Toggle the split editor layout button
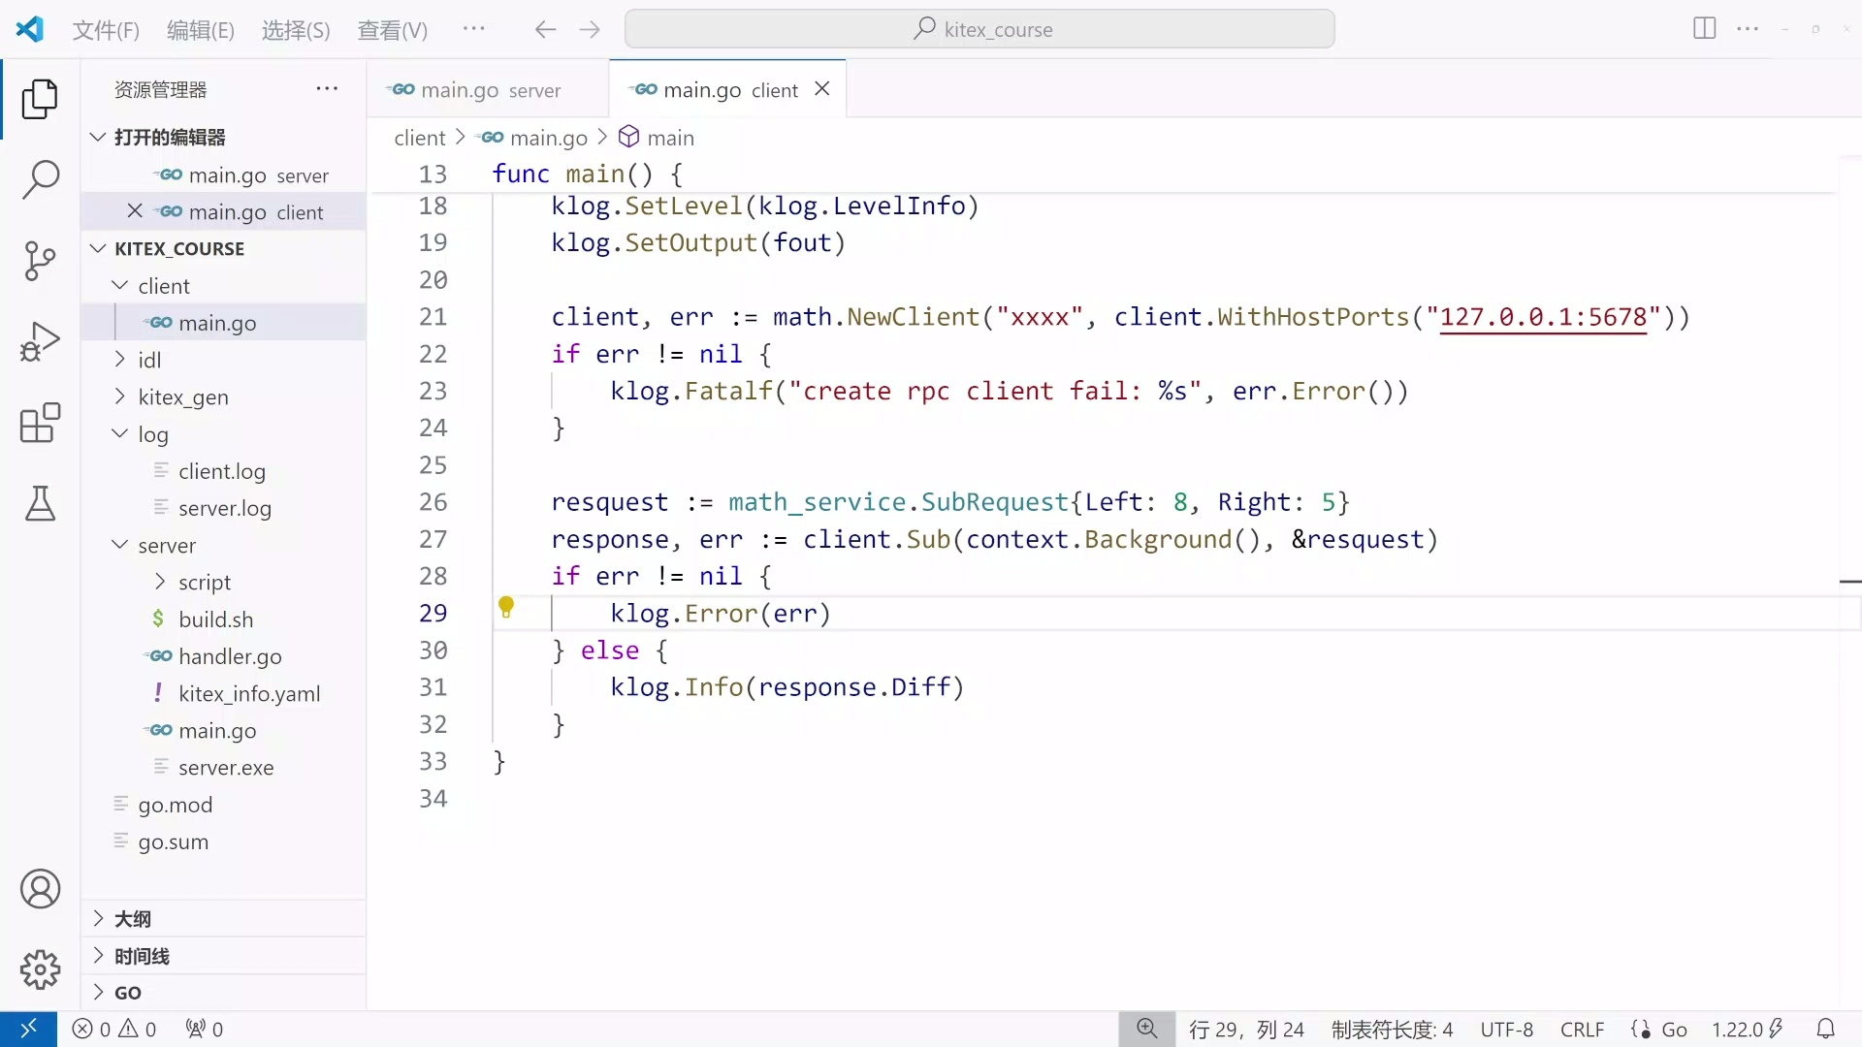 1704,28
